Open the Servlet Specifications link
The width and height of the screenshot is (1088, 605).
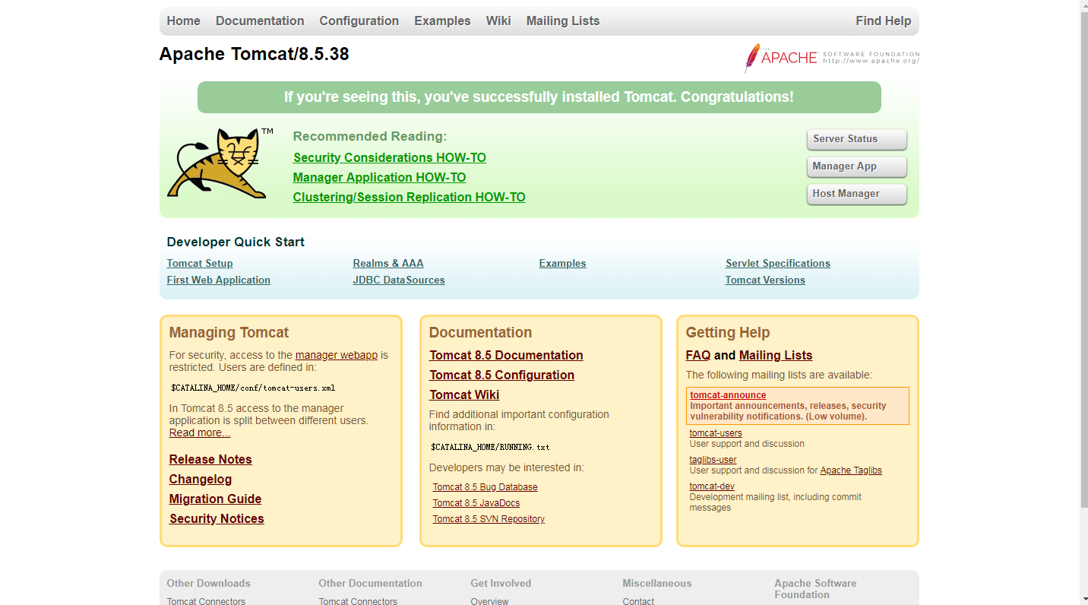(778, 264)
